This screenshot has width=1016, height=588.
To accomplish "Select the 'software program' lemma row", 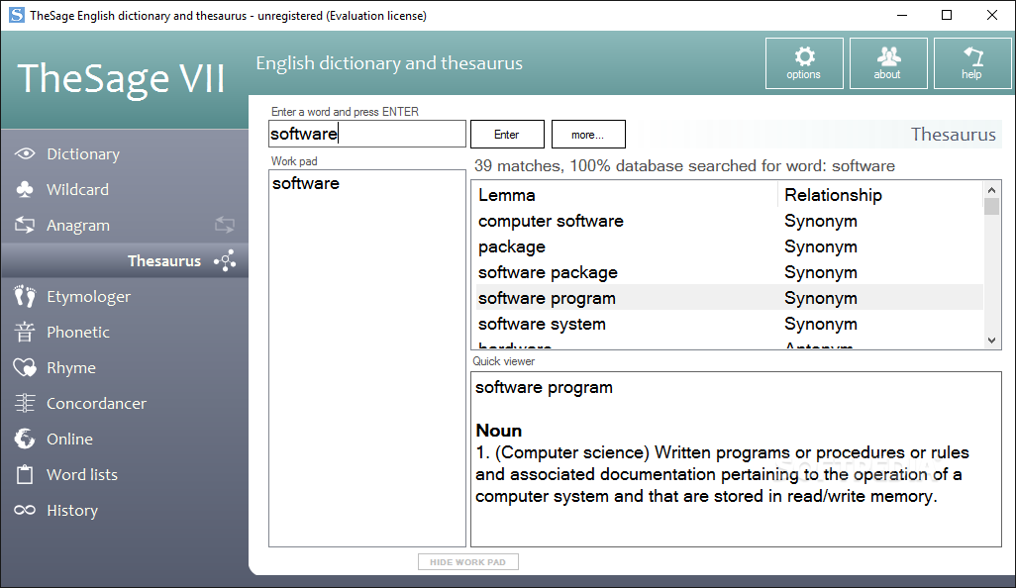I will coord(730,298).
